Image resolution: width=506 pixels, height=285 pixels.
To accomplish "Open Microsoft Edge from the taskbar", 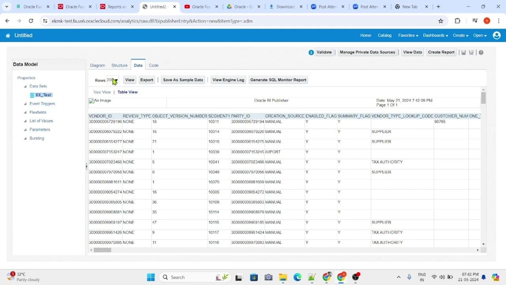I will click(x=297, y=277).
